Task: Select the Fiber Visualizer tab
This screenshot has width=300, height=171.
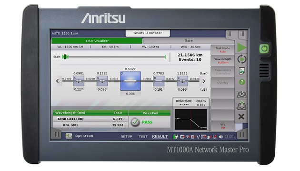Action: click(97, 41)
